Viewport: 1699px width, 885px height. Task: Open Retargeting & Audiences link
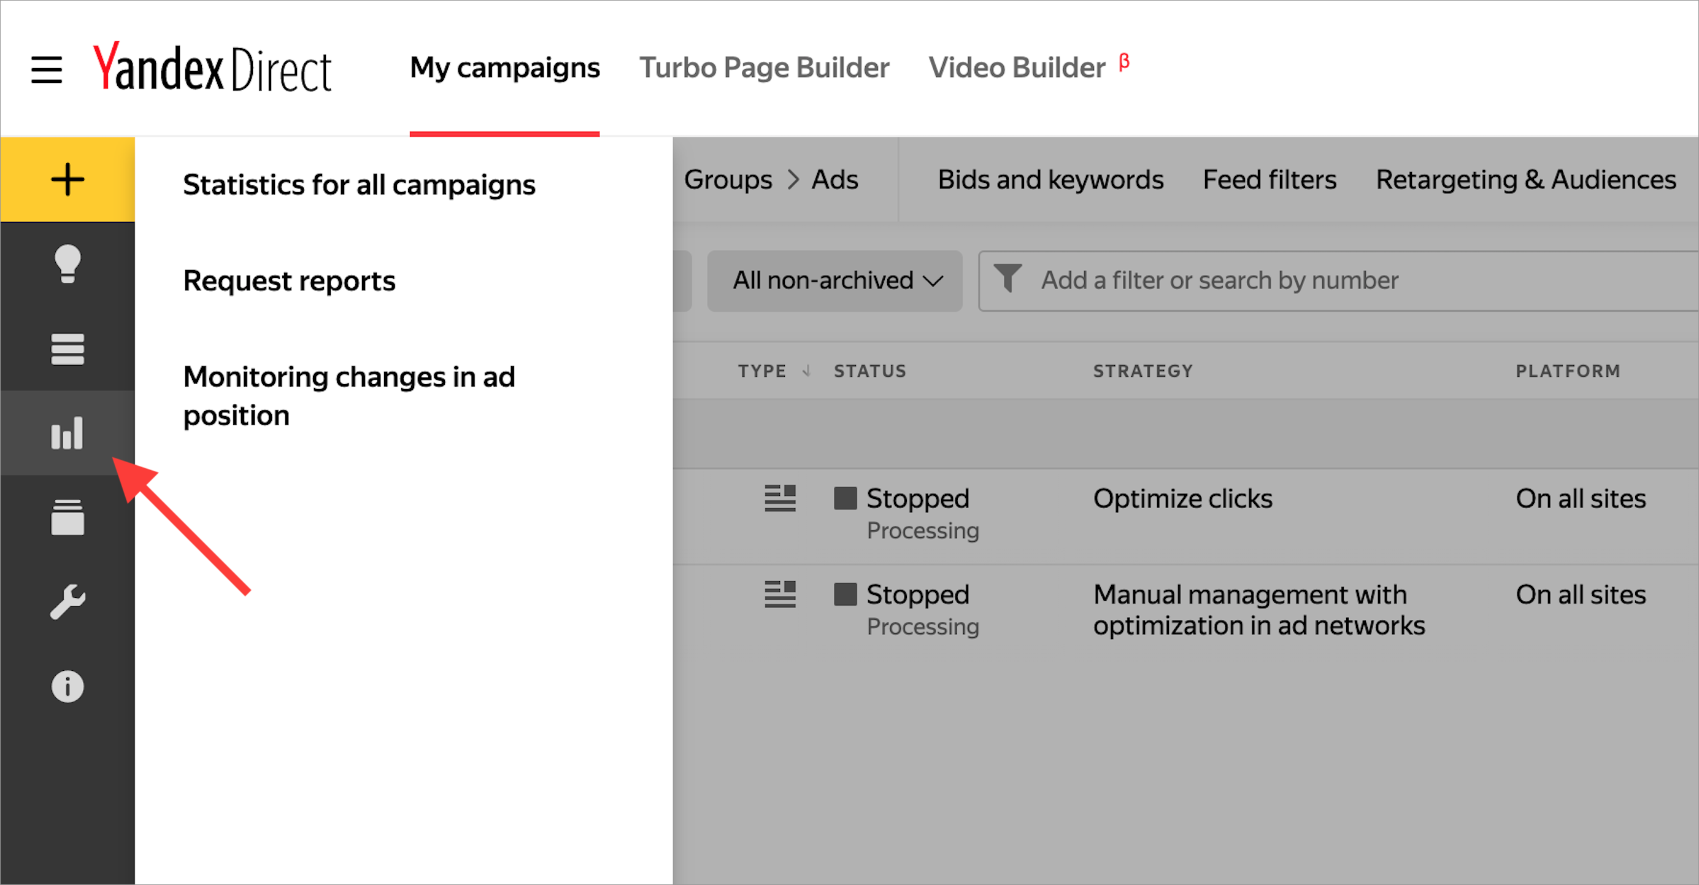pyautogui.click(x=1525, y=179)
